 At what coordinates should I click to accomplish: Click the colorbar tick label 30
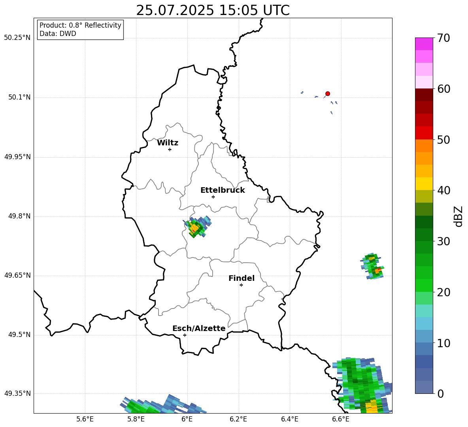click(x=443, y=241)
